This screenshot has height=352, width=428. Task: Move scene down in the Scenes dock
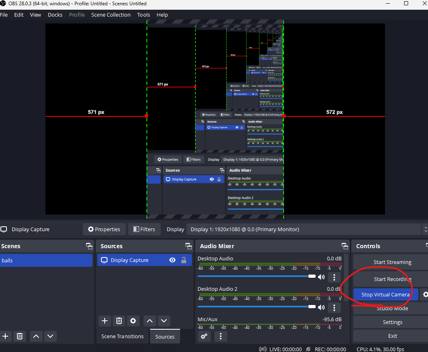click(x=50, y=336)
